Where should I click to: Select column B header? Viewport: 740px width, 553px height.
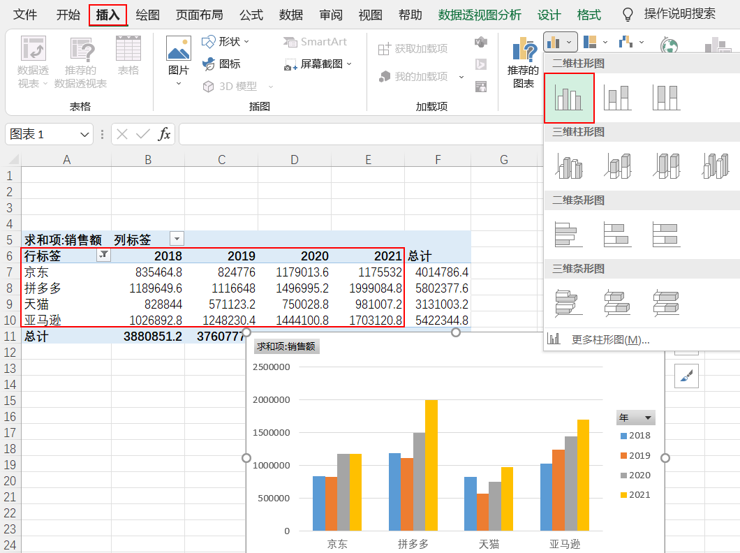pos(148,160)
